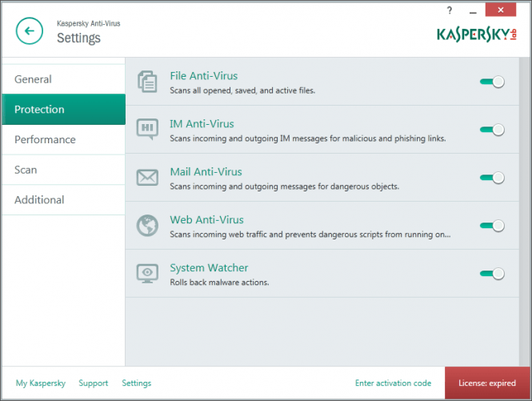Click Enter activation code link
This screenshot has width=532, height=401.
click(394, 383)
